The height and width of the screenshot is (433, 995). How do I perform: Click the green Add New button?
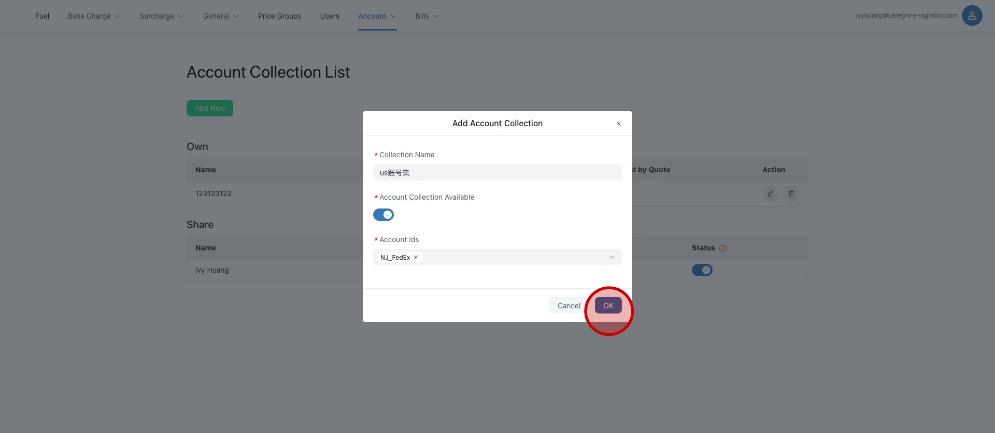[x=210, y=108]
